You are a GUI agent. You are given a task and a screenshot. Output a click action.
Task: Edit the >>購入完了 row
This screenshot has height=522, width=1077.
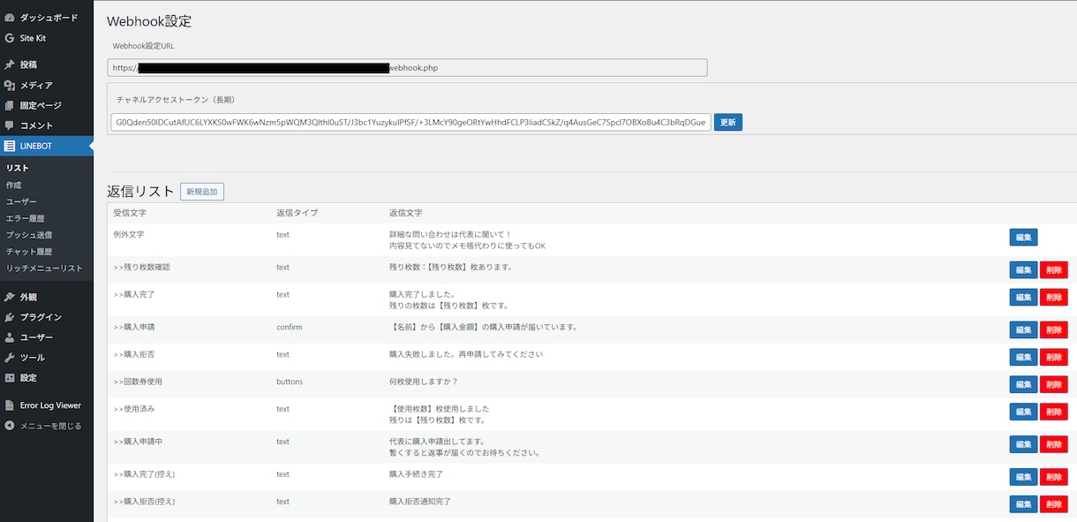[x=1023, y=298]
